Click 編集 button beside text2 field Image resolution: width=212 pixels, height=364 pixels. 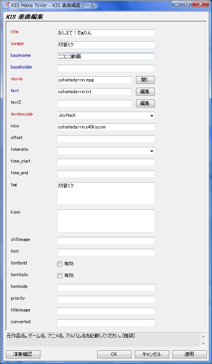(x=145, y=103)
